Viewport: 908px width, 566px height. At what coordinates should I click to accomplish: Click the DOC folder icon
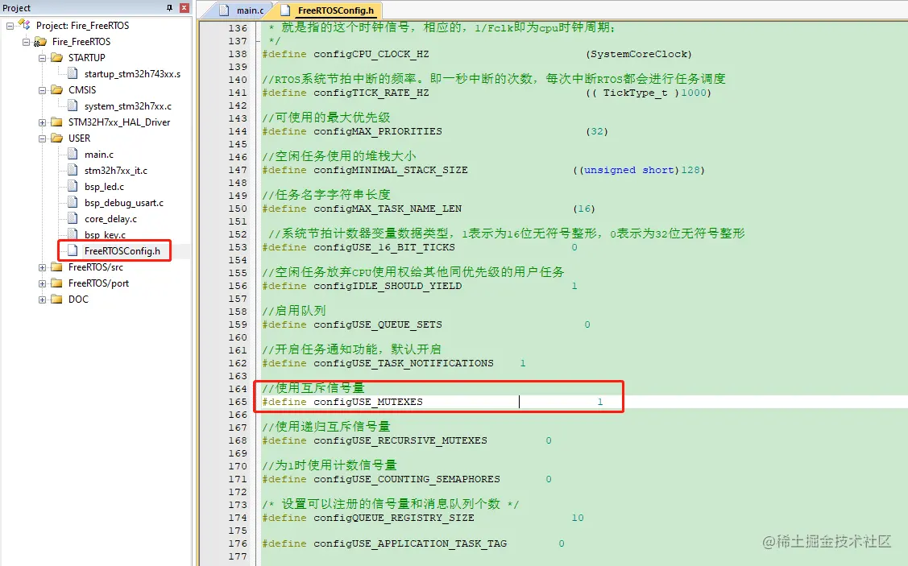[x=56, y=300]
